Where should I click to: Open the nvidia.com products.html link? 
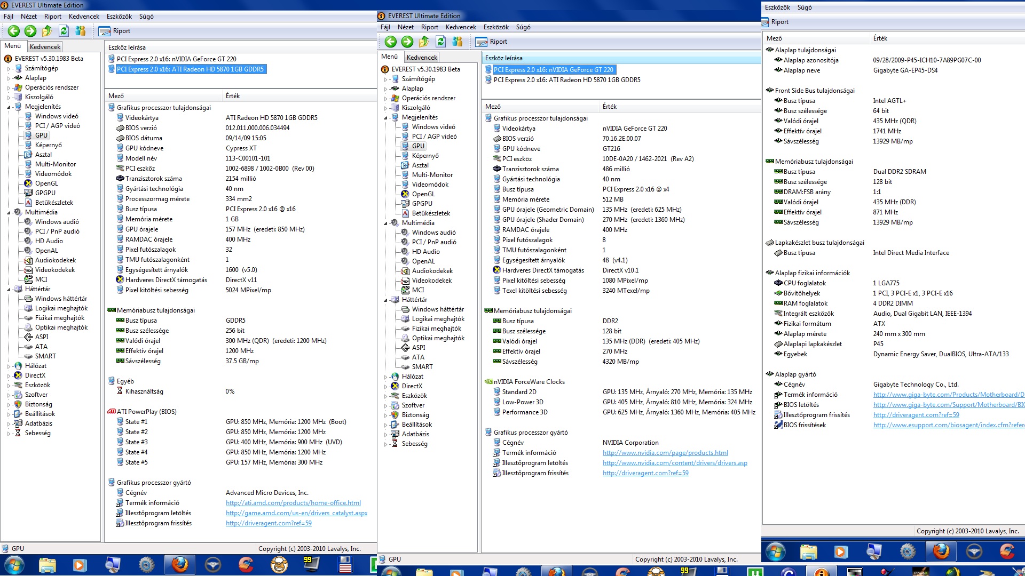tap(665, 453)
